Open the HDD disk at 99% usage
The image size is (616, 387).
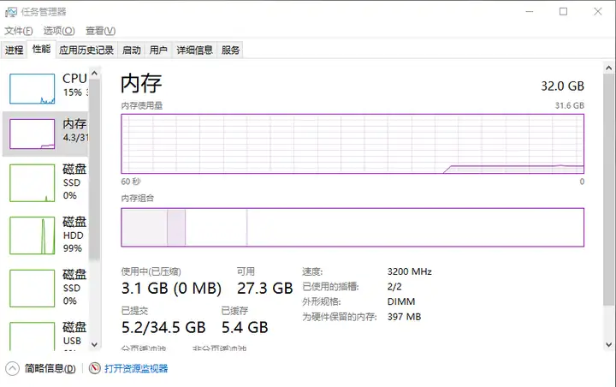32,235
